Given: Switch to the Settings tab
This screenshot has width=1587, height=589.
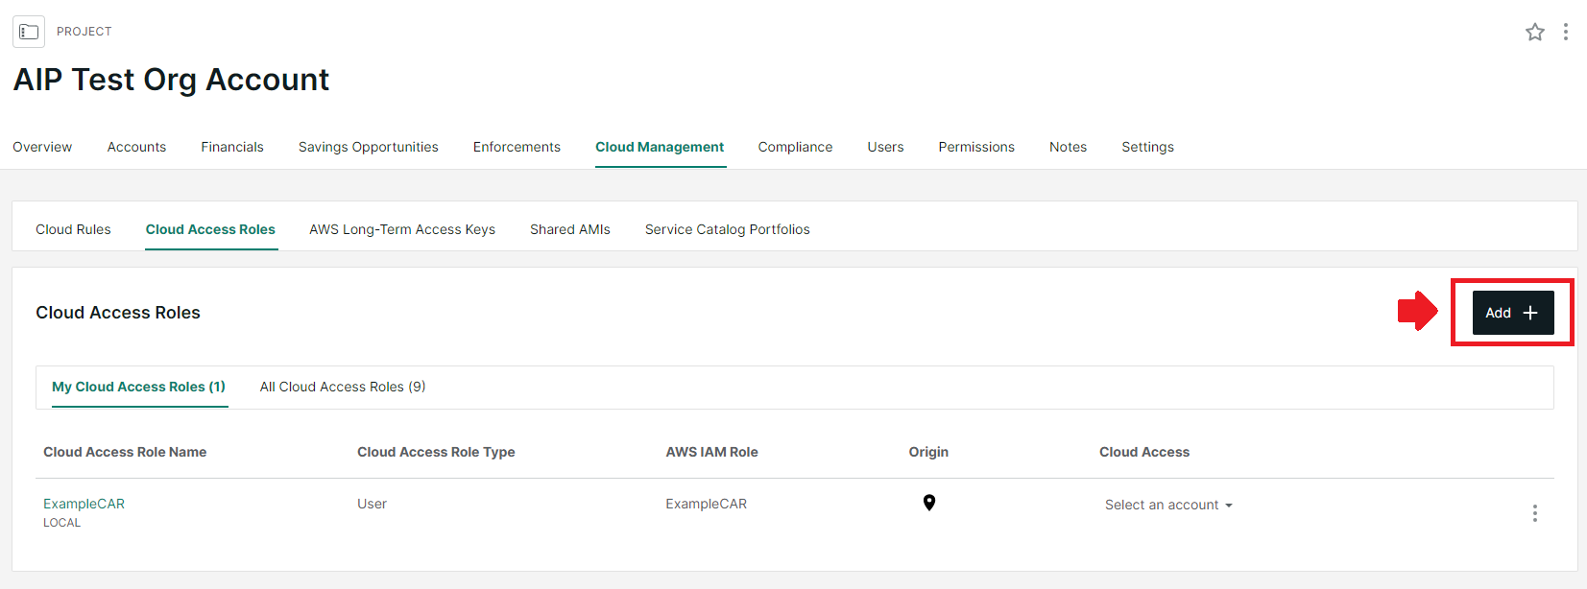Looking at the screenshot, I should click(1147, 147).
